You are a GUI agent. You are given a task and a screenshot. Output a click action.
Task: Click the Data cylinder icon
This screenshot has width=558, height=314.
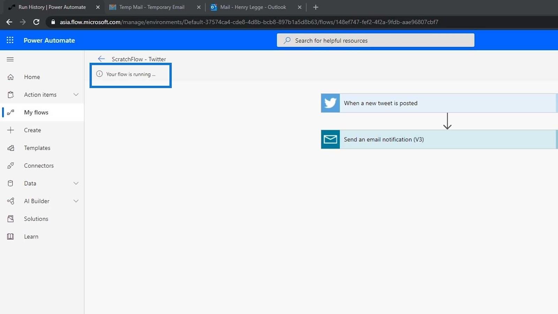point(10,183)
